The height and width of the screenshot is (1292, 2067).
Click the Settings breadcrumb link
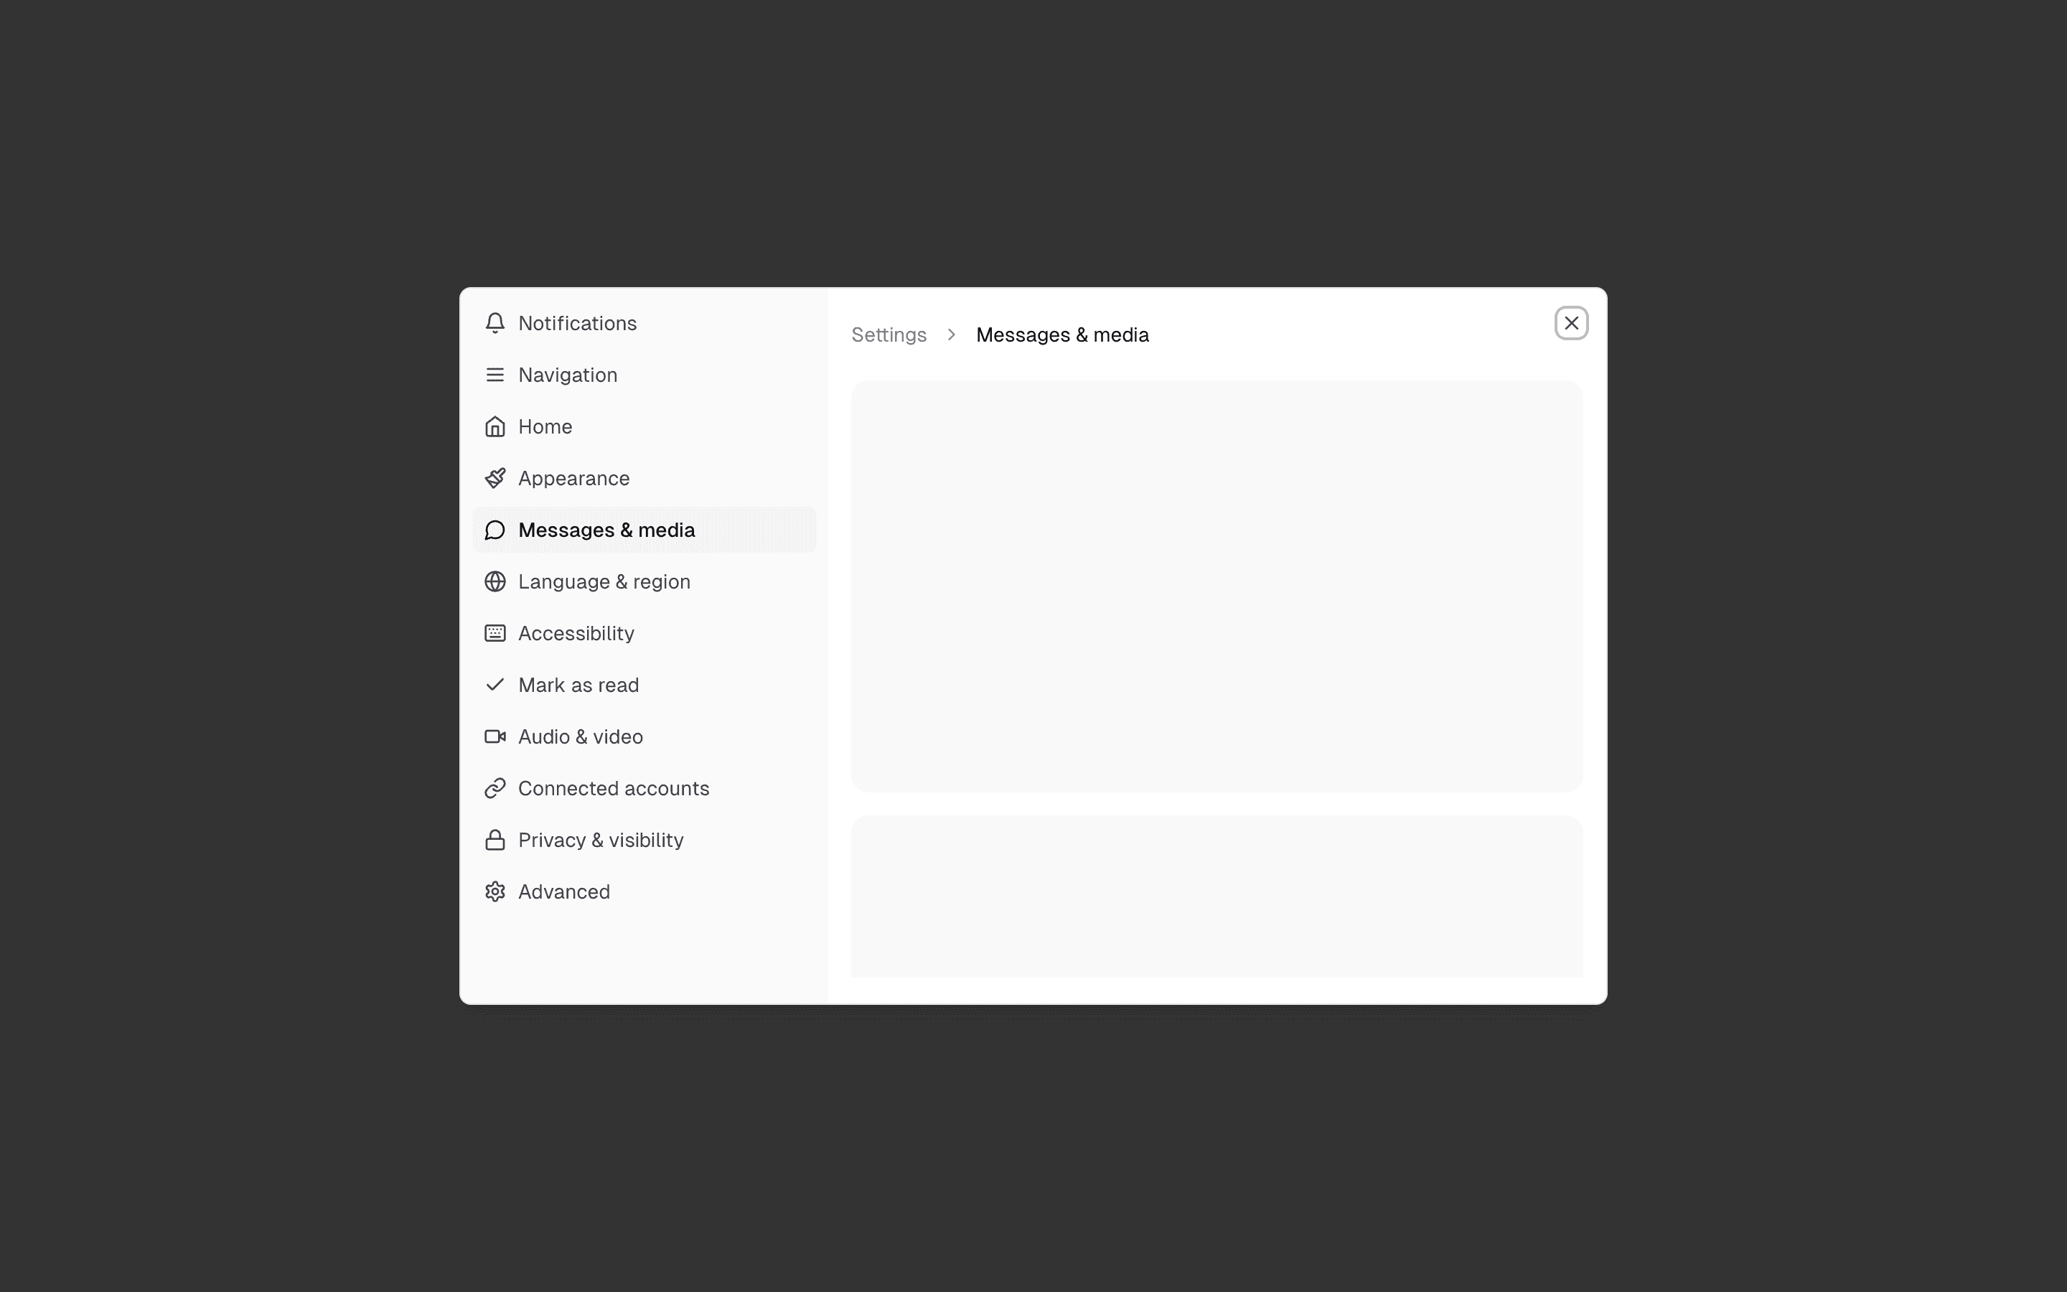[890, 335]
